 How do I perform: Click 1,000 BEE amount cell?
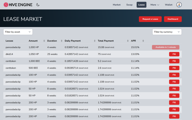34,61
